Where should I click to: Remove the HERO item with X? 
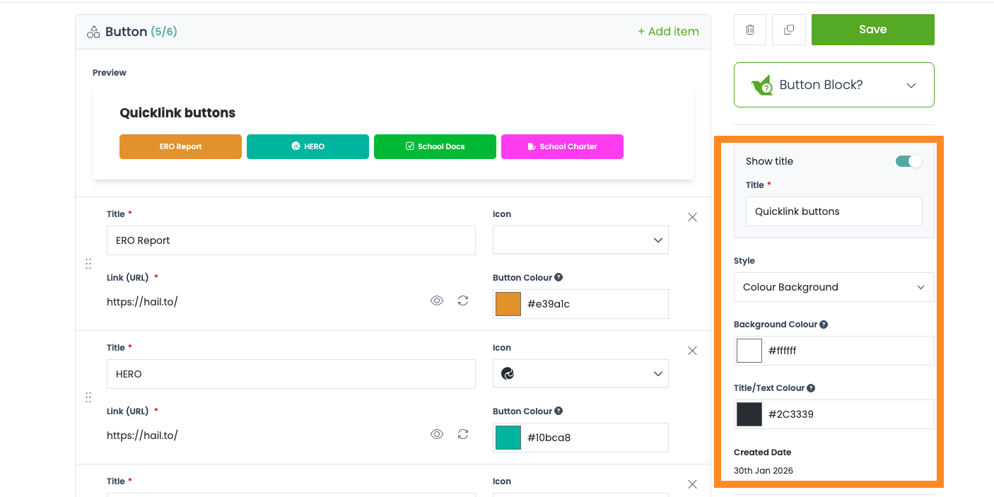693,351
